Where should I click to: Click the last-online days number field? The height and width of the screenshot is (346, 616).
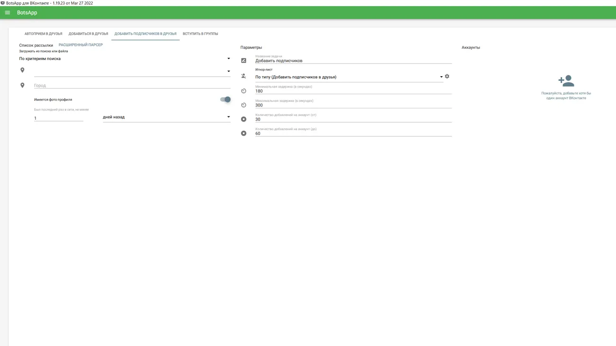point(58,118)
